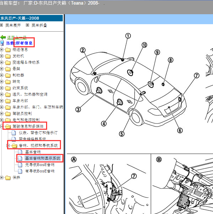Screen dimensions: 213x214
Task: Click detail view B diagram panel
Action: coord(182,184)
